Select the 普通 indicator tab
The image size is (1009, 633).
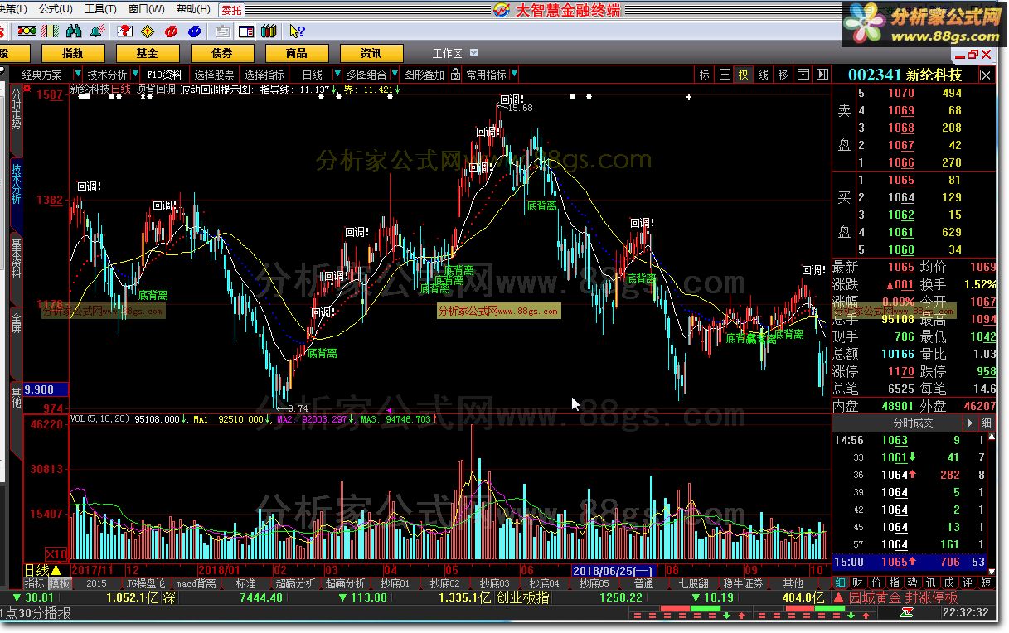[x=643, y=583]
